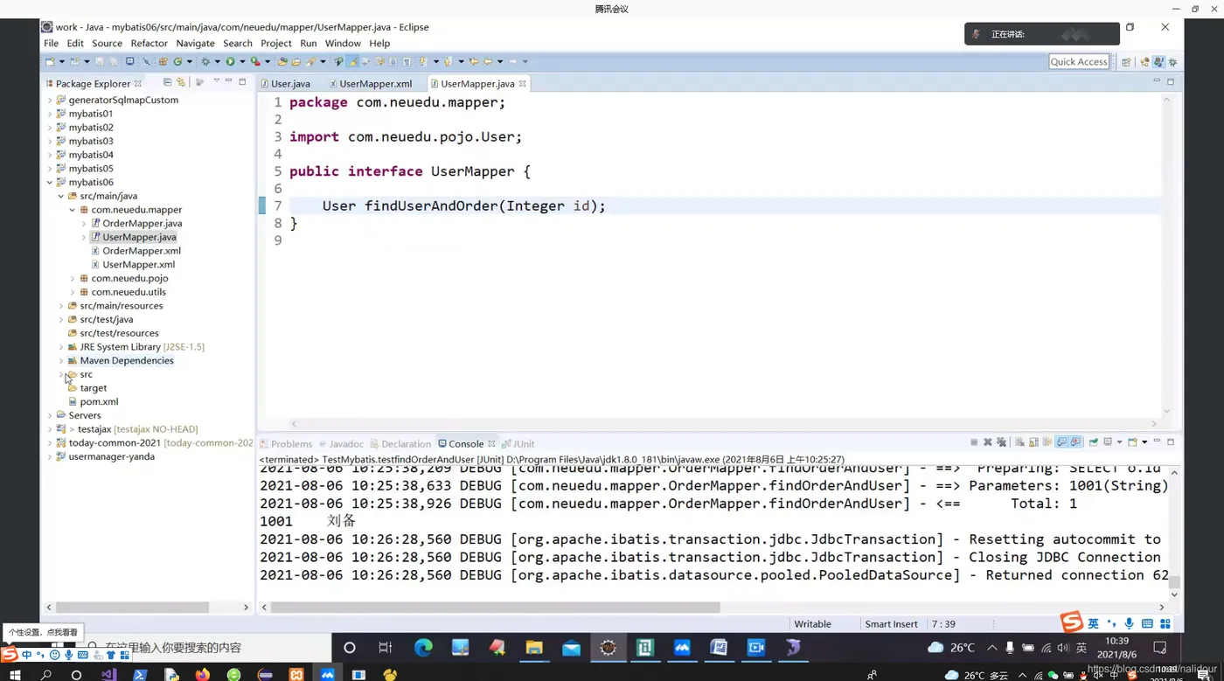Click the Console horizontal scrollbar thumb
Screen dimensions: 1224x681
point(496,607)
